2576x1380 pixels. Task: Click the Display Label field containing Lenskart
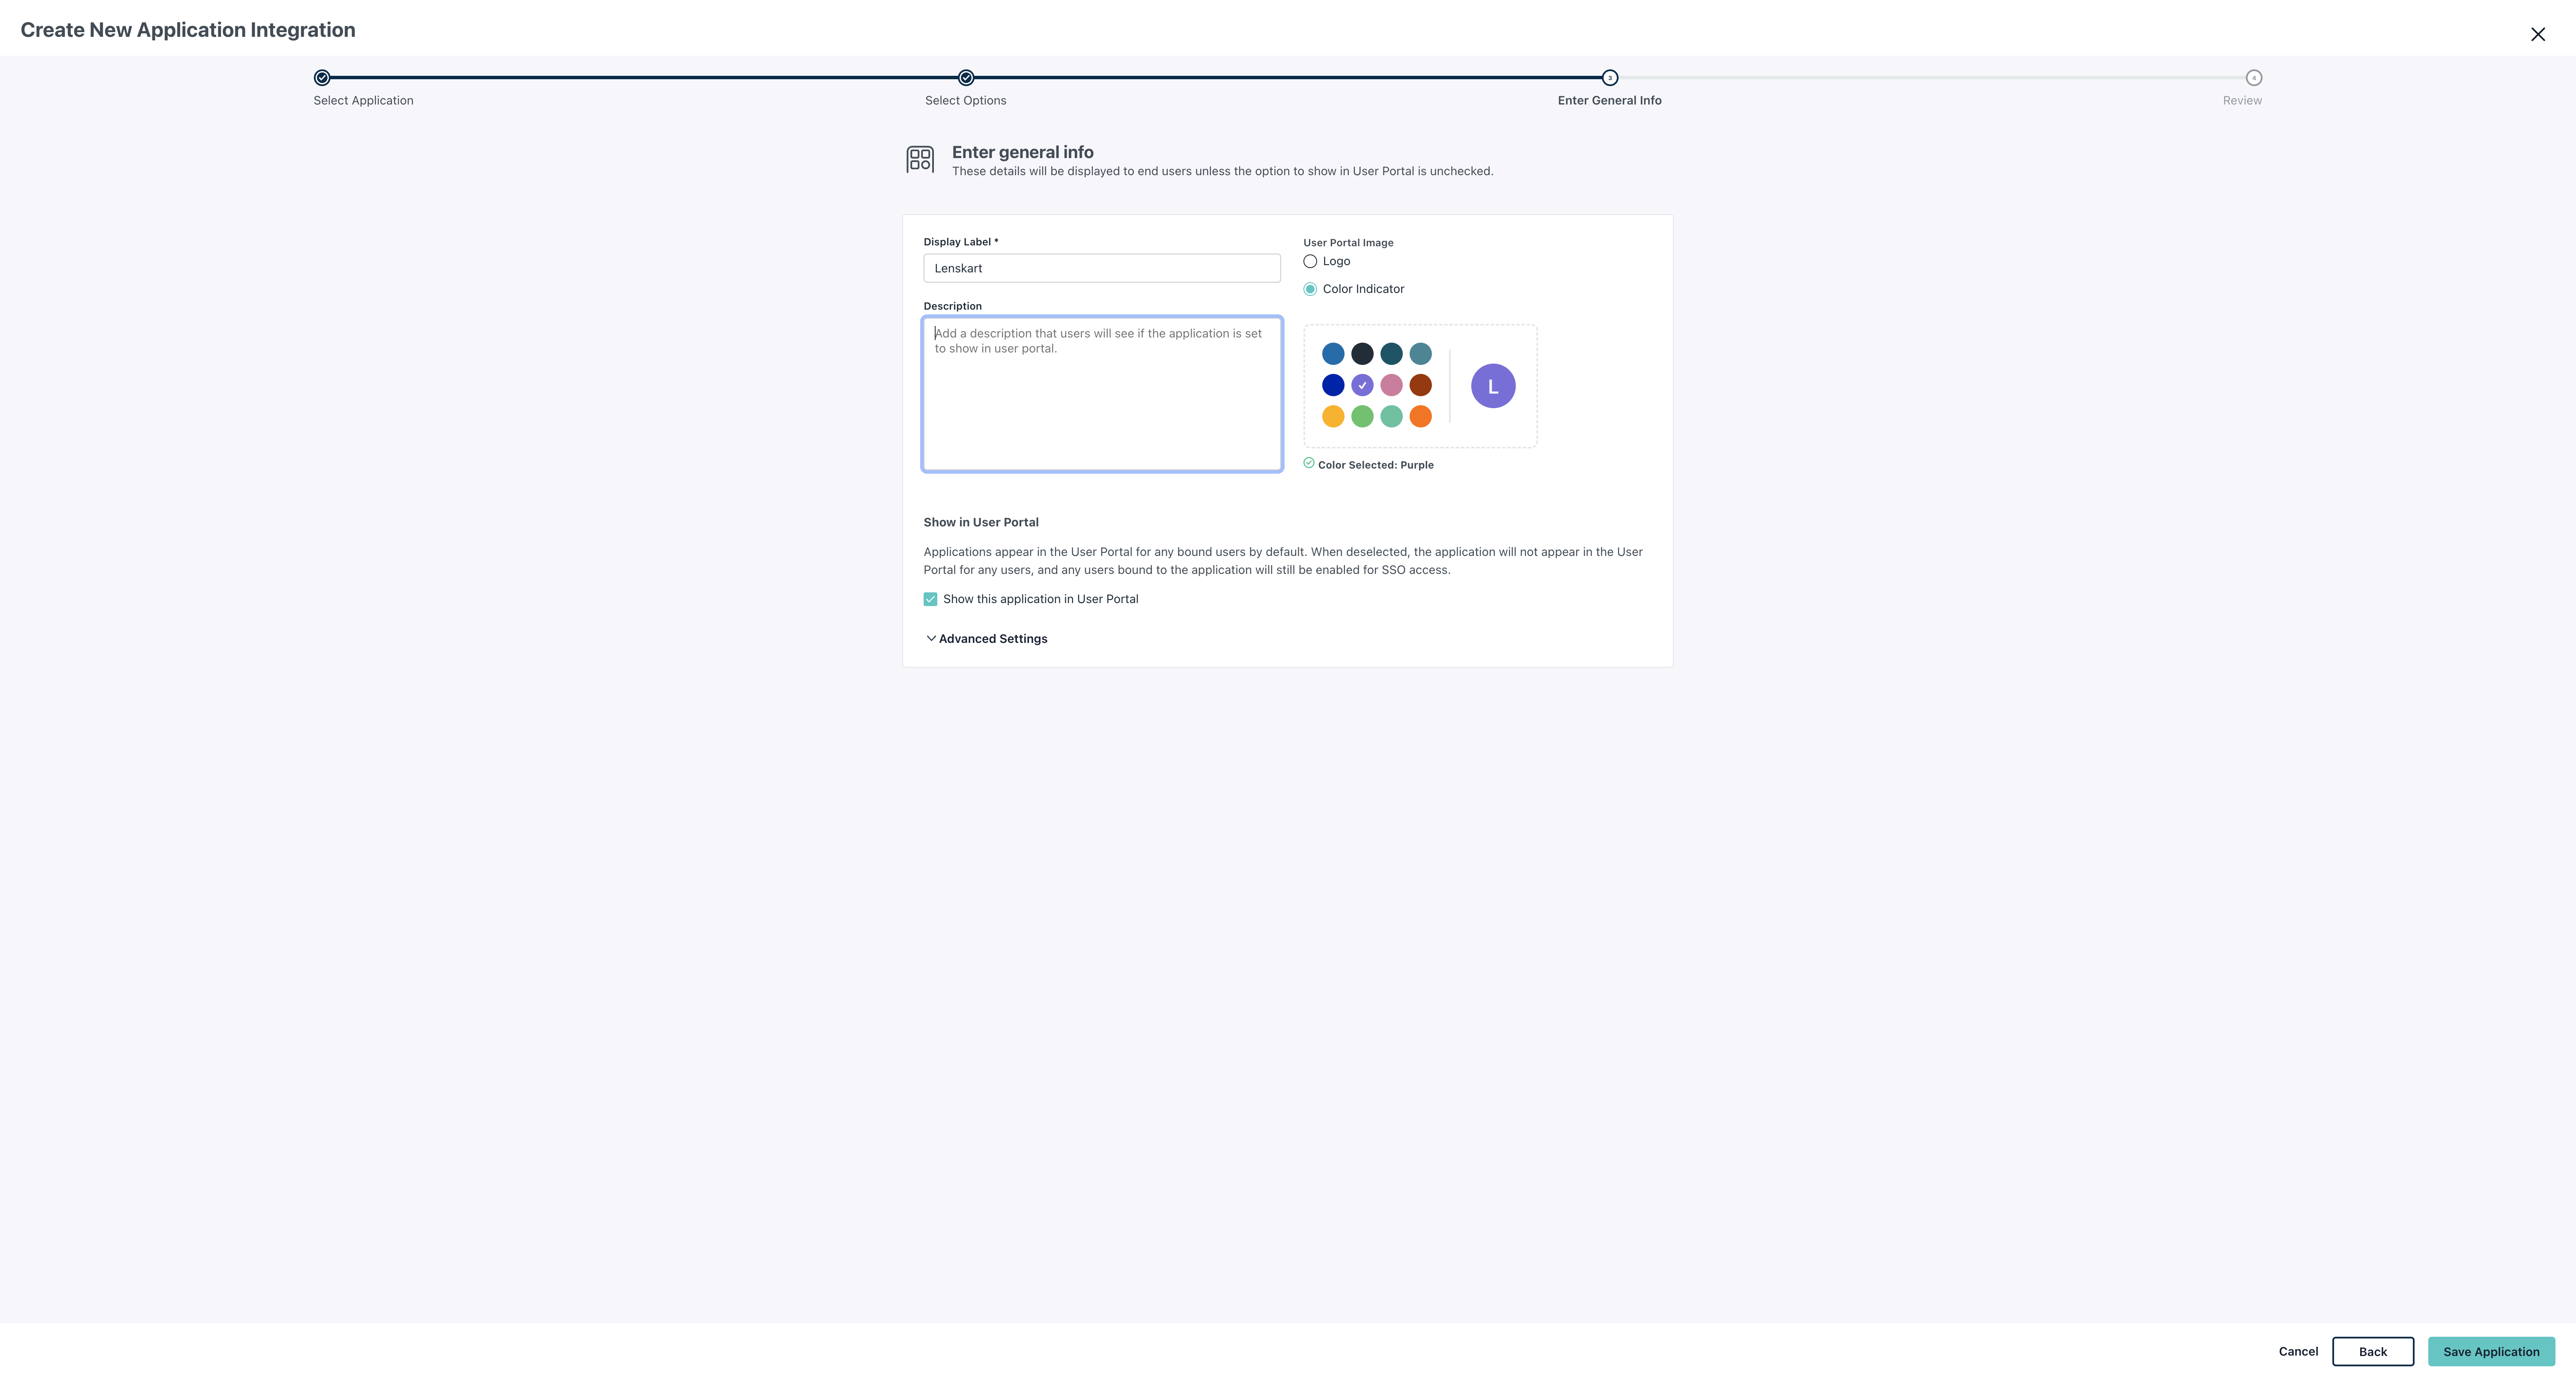[x=1102, y=268]
